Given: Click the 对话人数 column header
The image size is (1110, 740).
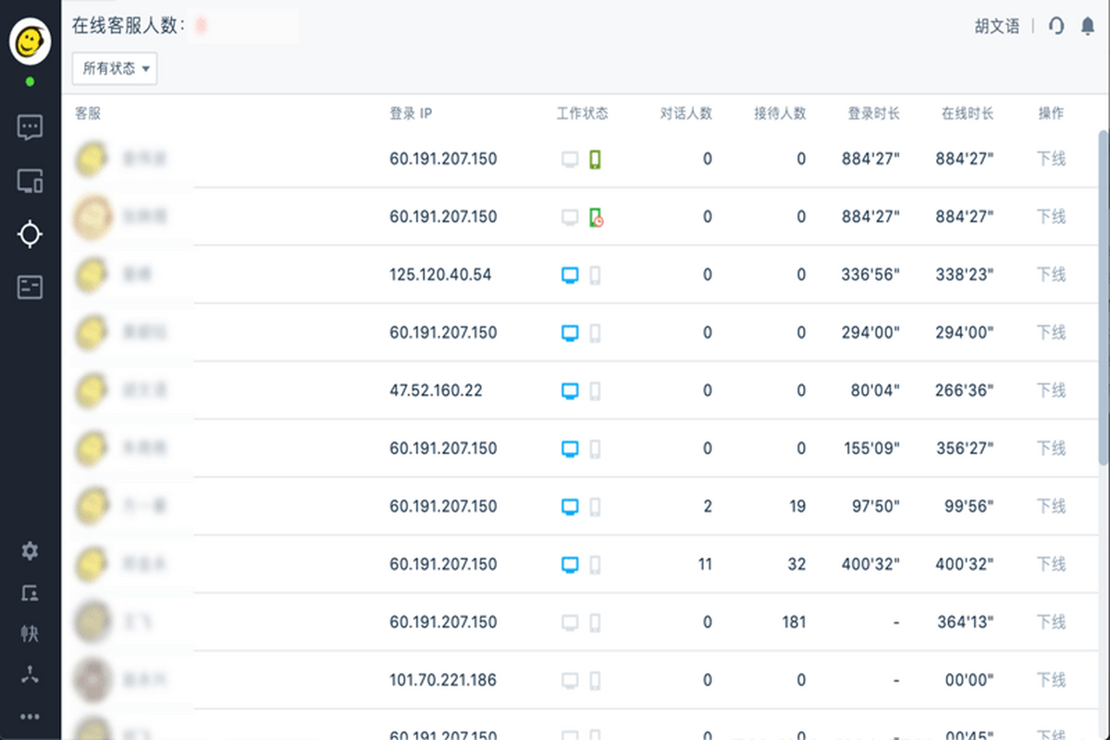Looking at the screenshot, I should (685, 114).
